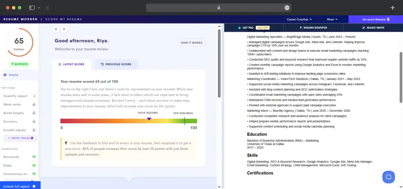Click the middle panel scroll down arrow
Screen dimensions: 403x189
219,187
